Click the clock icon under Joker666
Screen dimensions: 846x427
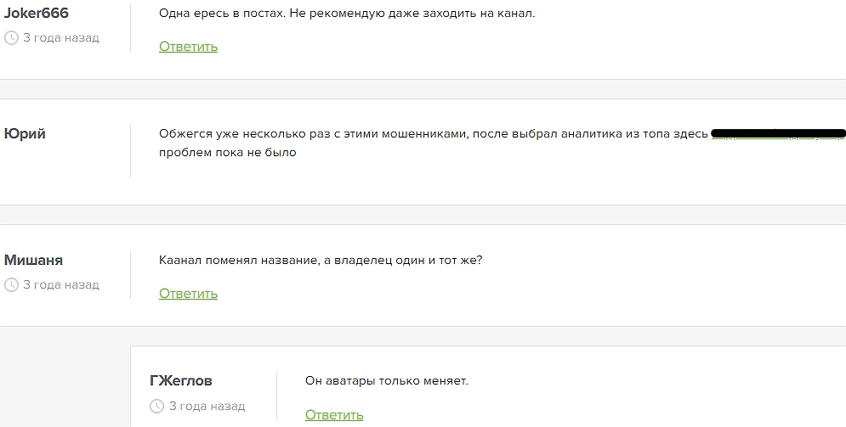click(11, 37)
